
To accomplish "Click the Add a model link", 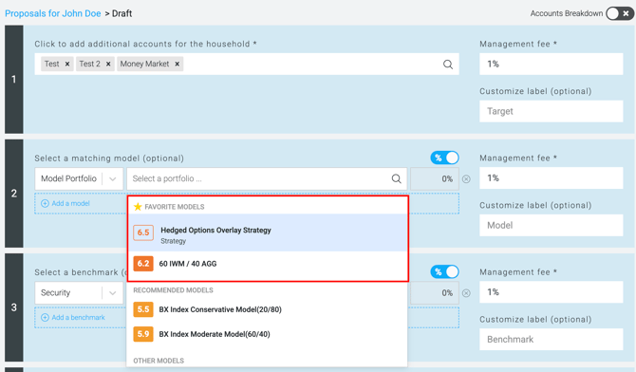I will (x=70, y=203).
